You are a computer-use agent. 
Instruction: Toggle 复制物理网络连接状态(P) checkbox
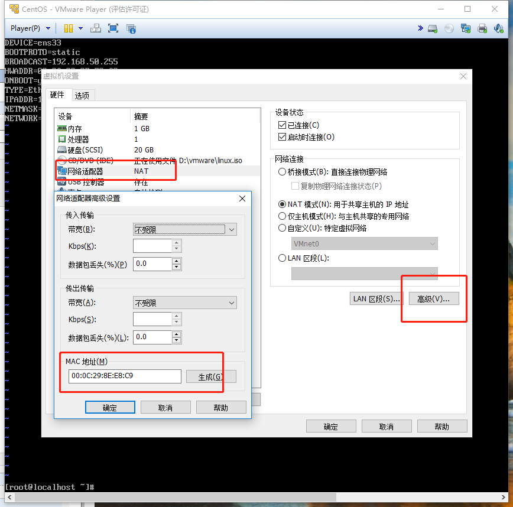[295, 186]
